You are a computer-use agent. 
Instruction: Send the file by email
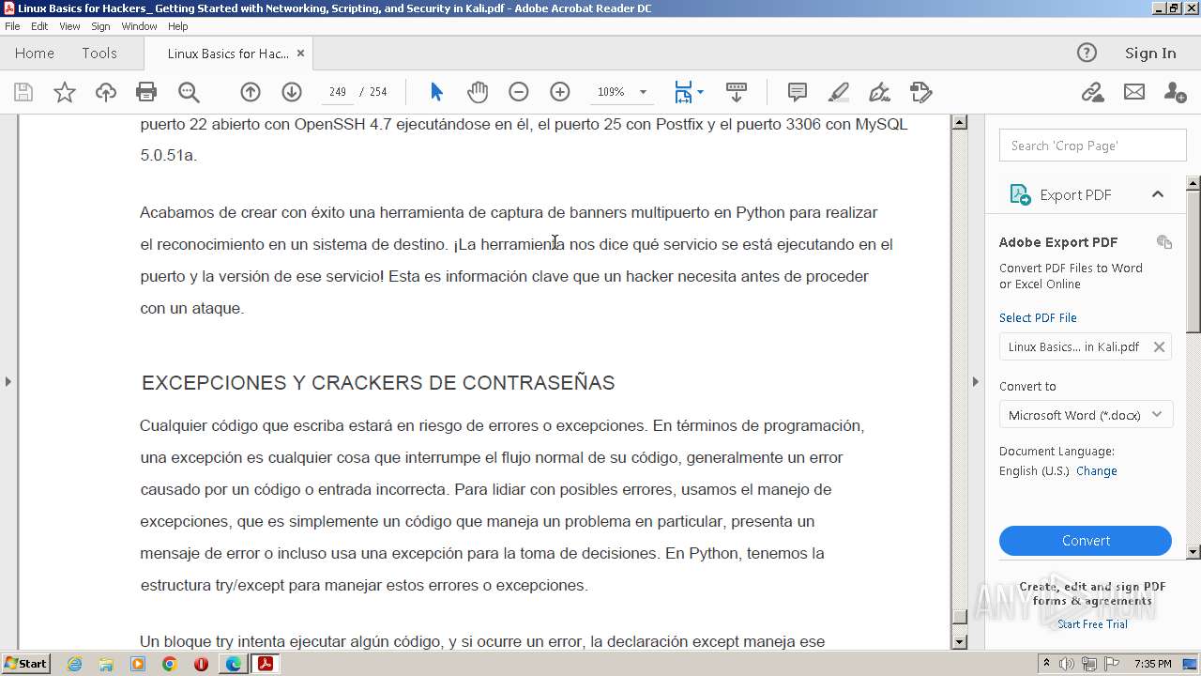coord(1134,92)
